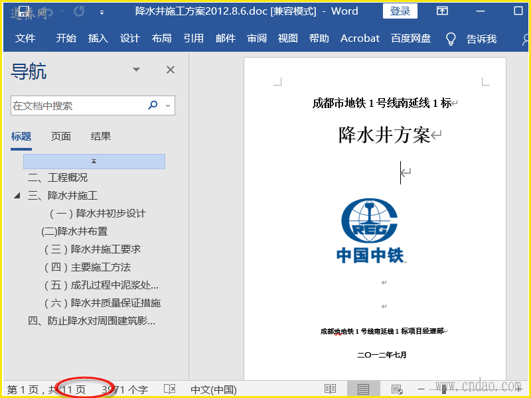Open the customize quick access toolbar arrow
The height and width of the screenshot is (398, 531).
[102, 13]
